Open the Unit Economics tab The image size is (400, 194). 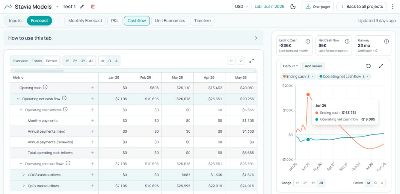tap(170, 21)
